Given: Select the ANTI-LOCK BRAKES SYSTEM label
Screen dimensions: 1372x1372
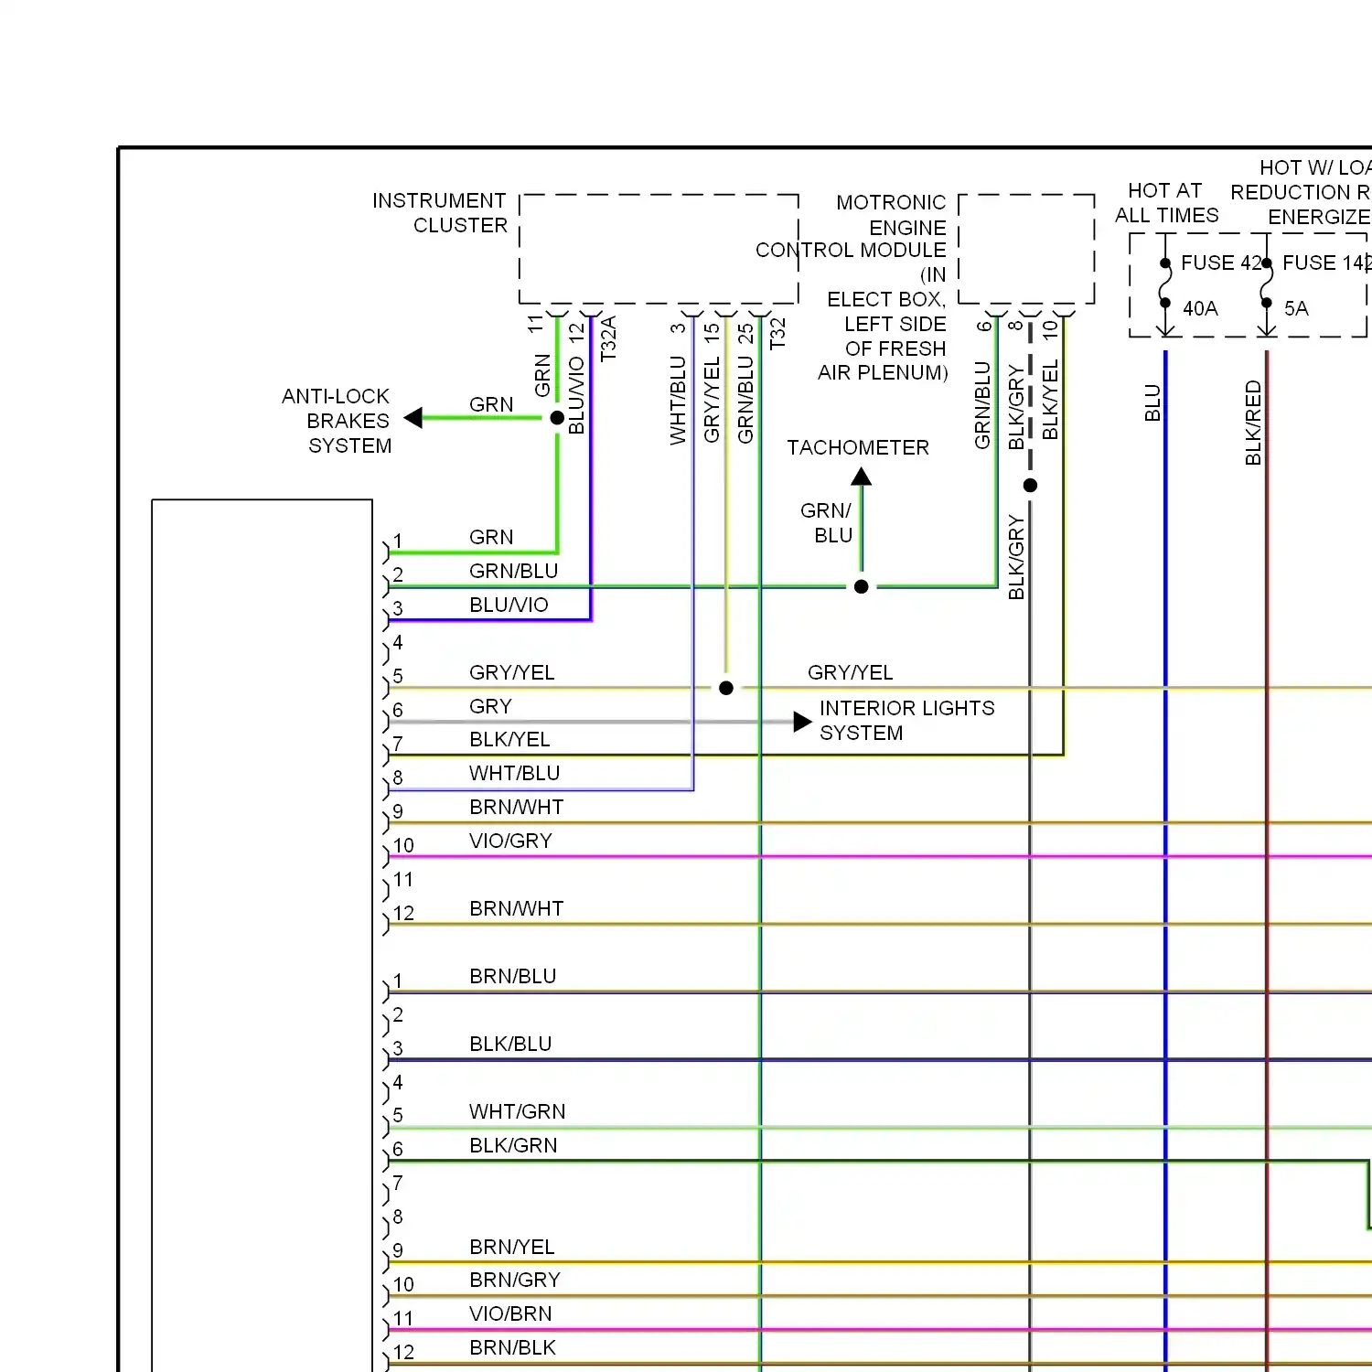Looking at the screenshot, I should (336, 421).
